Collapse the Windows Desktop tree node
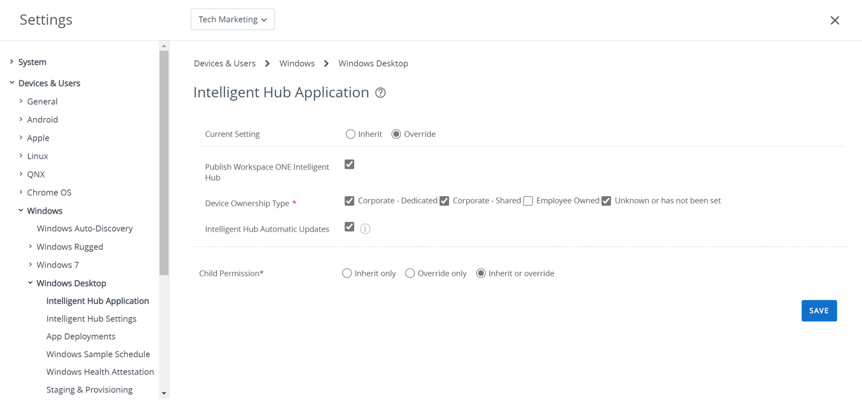This screenshot has width=862, height=420. [30, 282]
